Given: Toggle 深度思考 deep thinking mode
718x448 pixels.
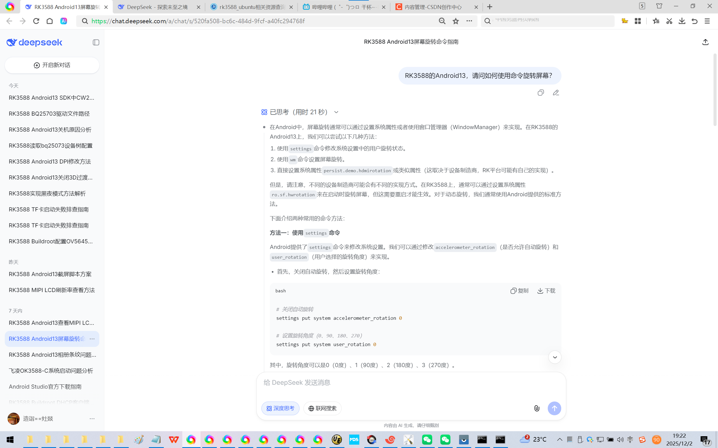Looking at the screenshot, I should 280,408.
